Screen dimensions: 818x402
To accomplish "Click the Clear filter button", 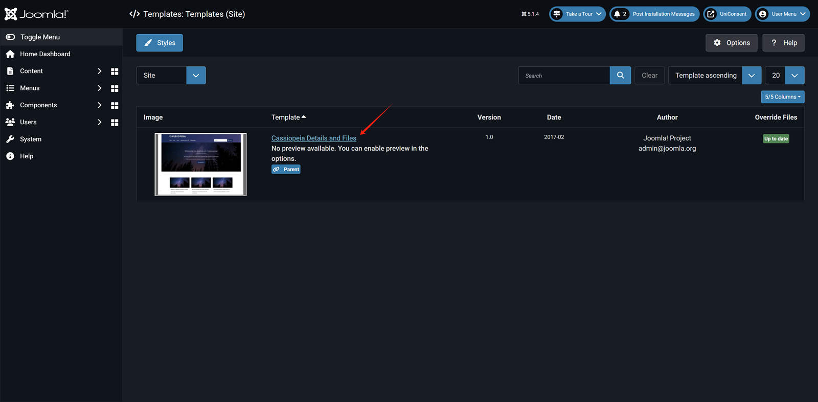I will [650, 75].
